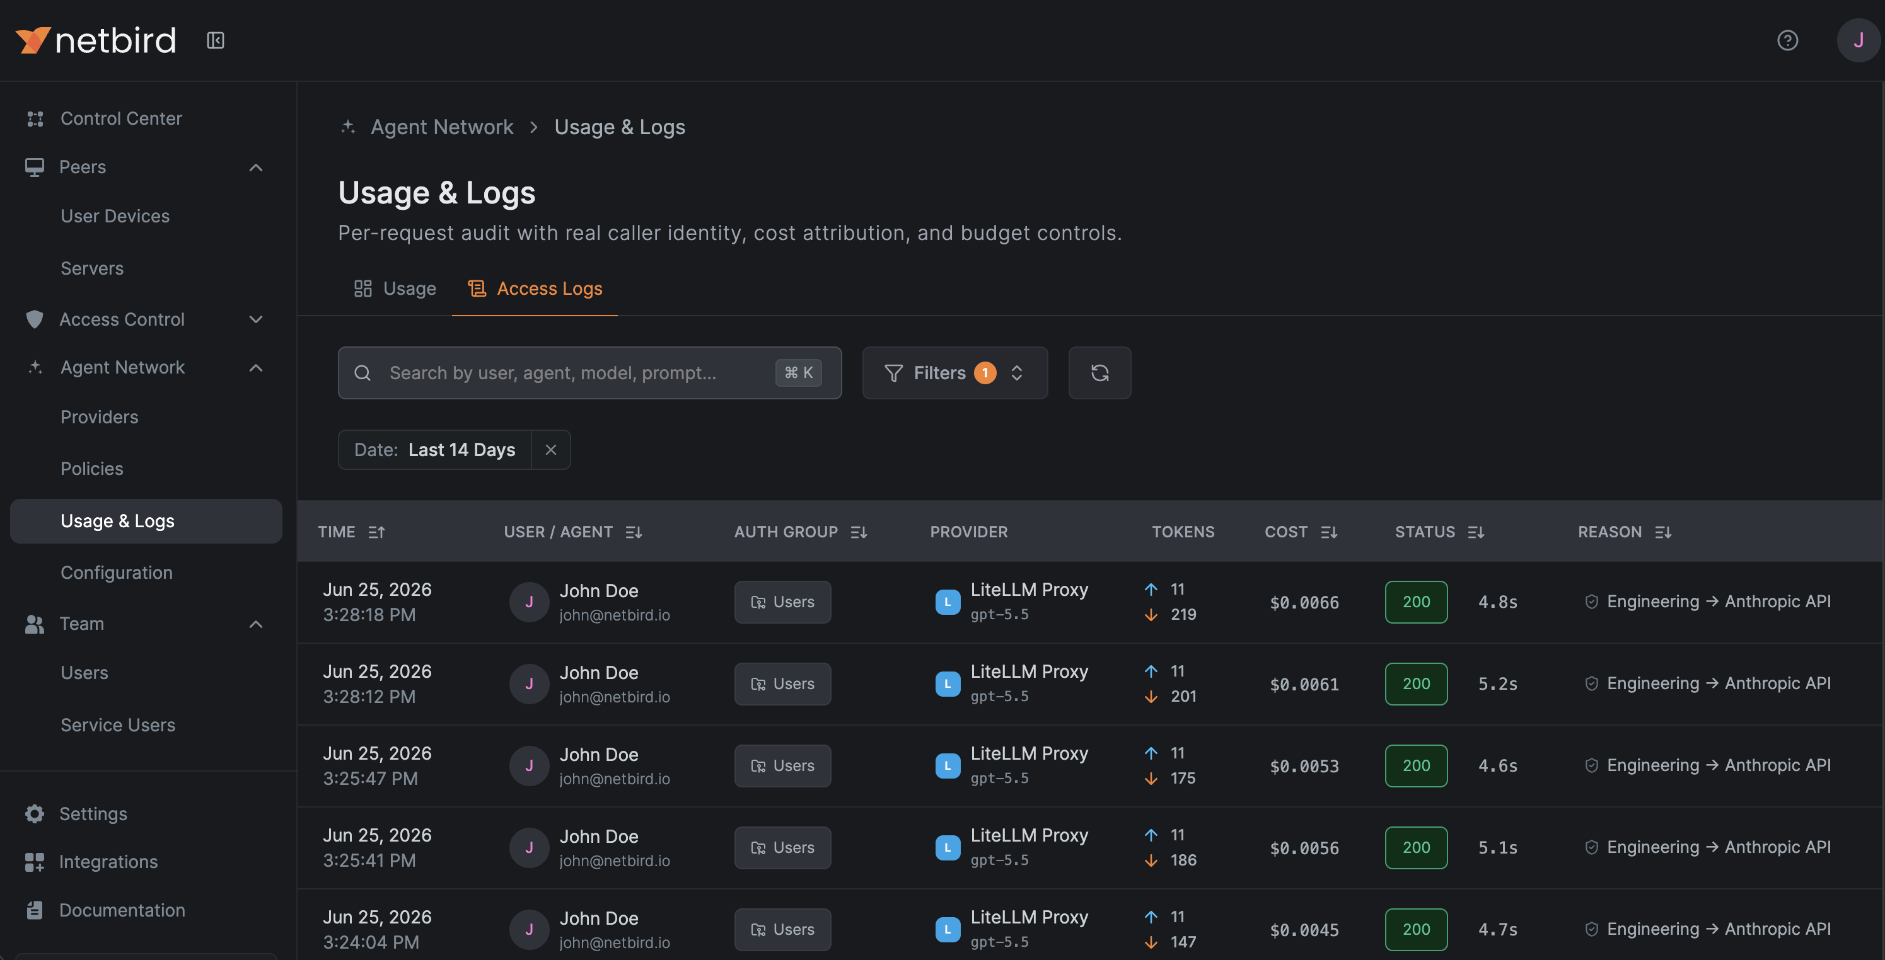Click the Peers monitor icon
The width and height of the screenshot is (1885, 960).
click(x=35, y=168)
